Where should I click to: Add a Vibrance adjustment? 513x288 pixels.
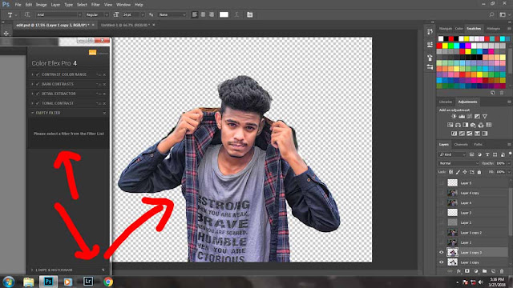[x=485, y=116]
